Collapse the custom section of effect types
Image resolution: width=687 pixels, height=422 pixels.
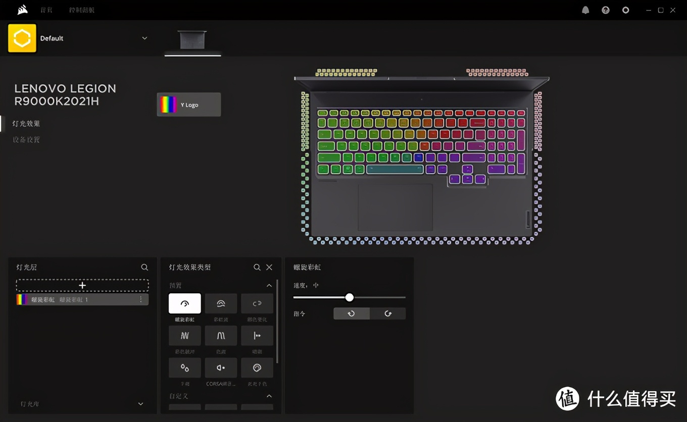click(269, 396)
